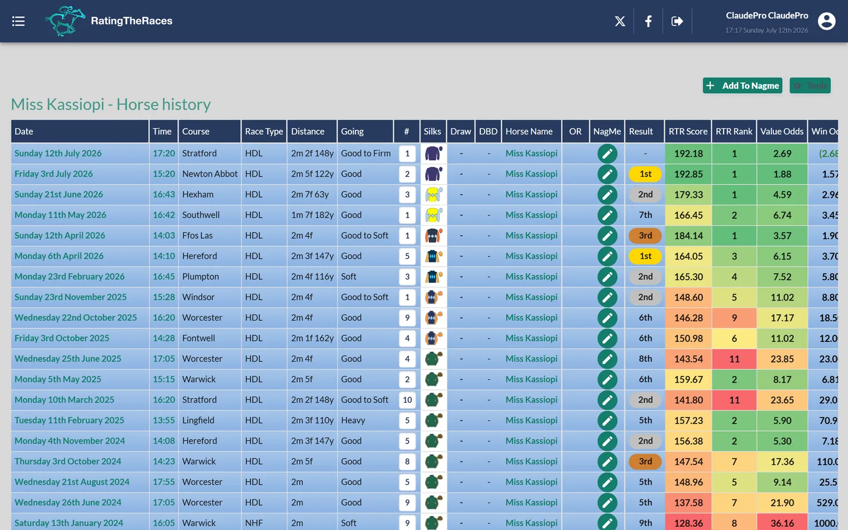The image size is (848, 530).
Task: Edit NagMe for the Lingfield race row
Action: (x=607, y=421)
